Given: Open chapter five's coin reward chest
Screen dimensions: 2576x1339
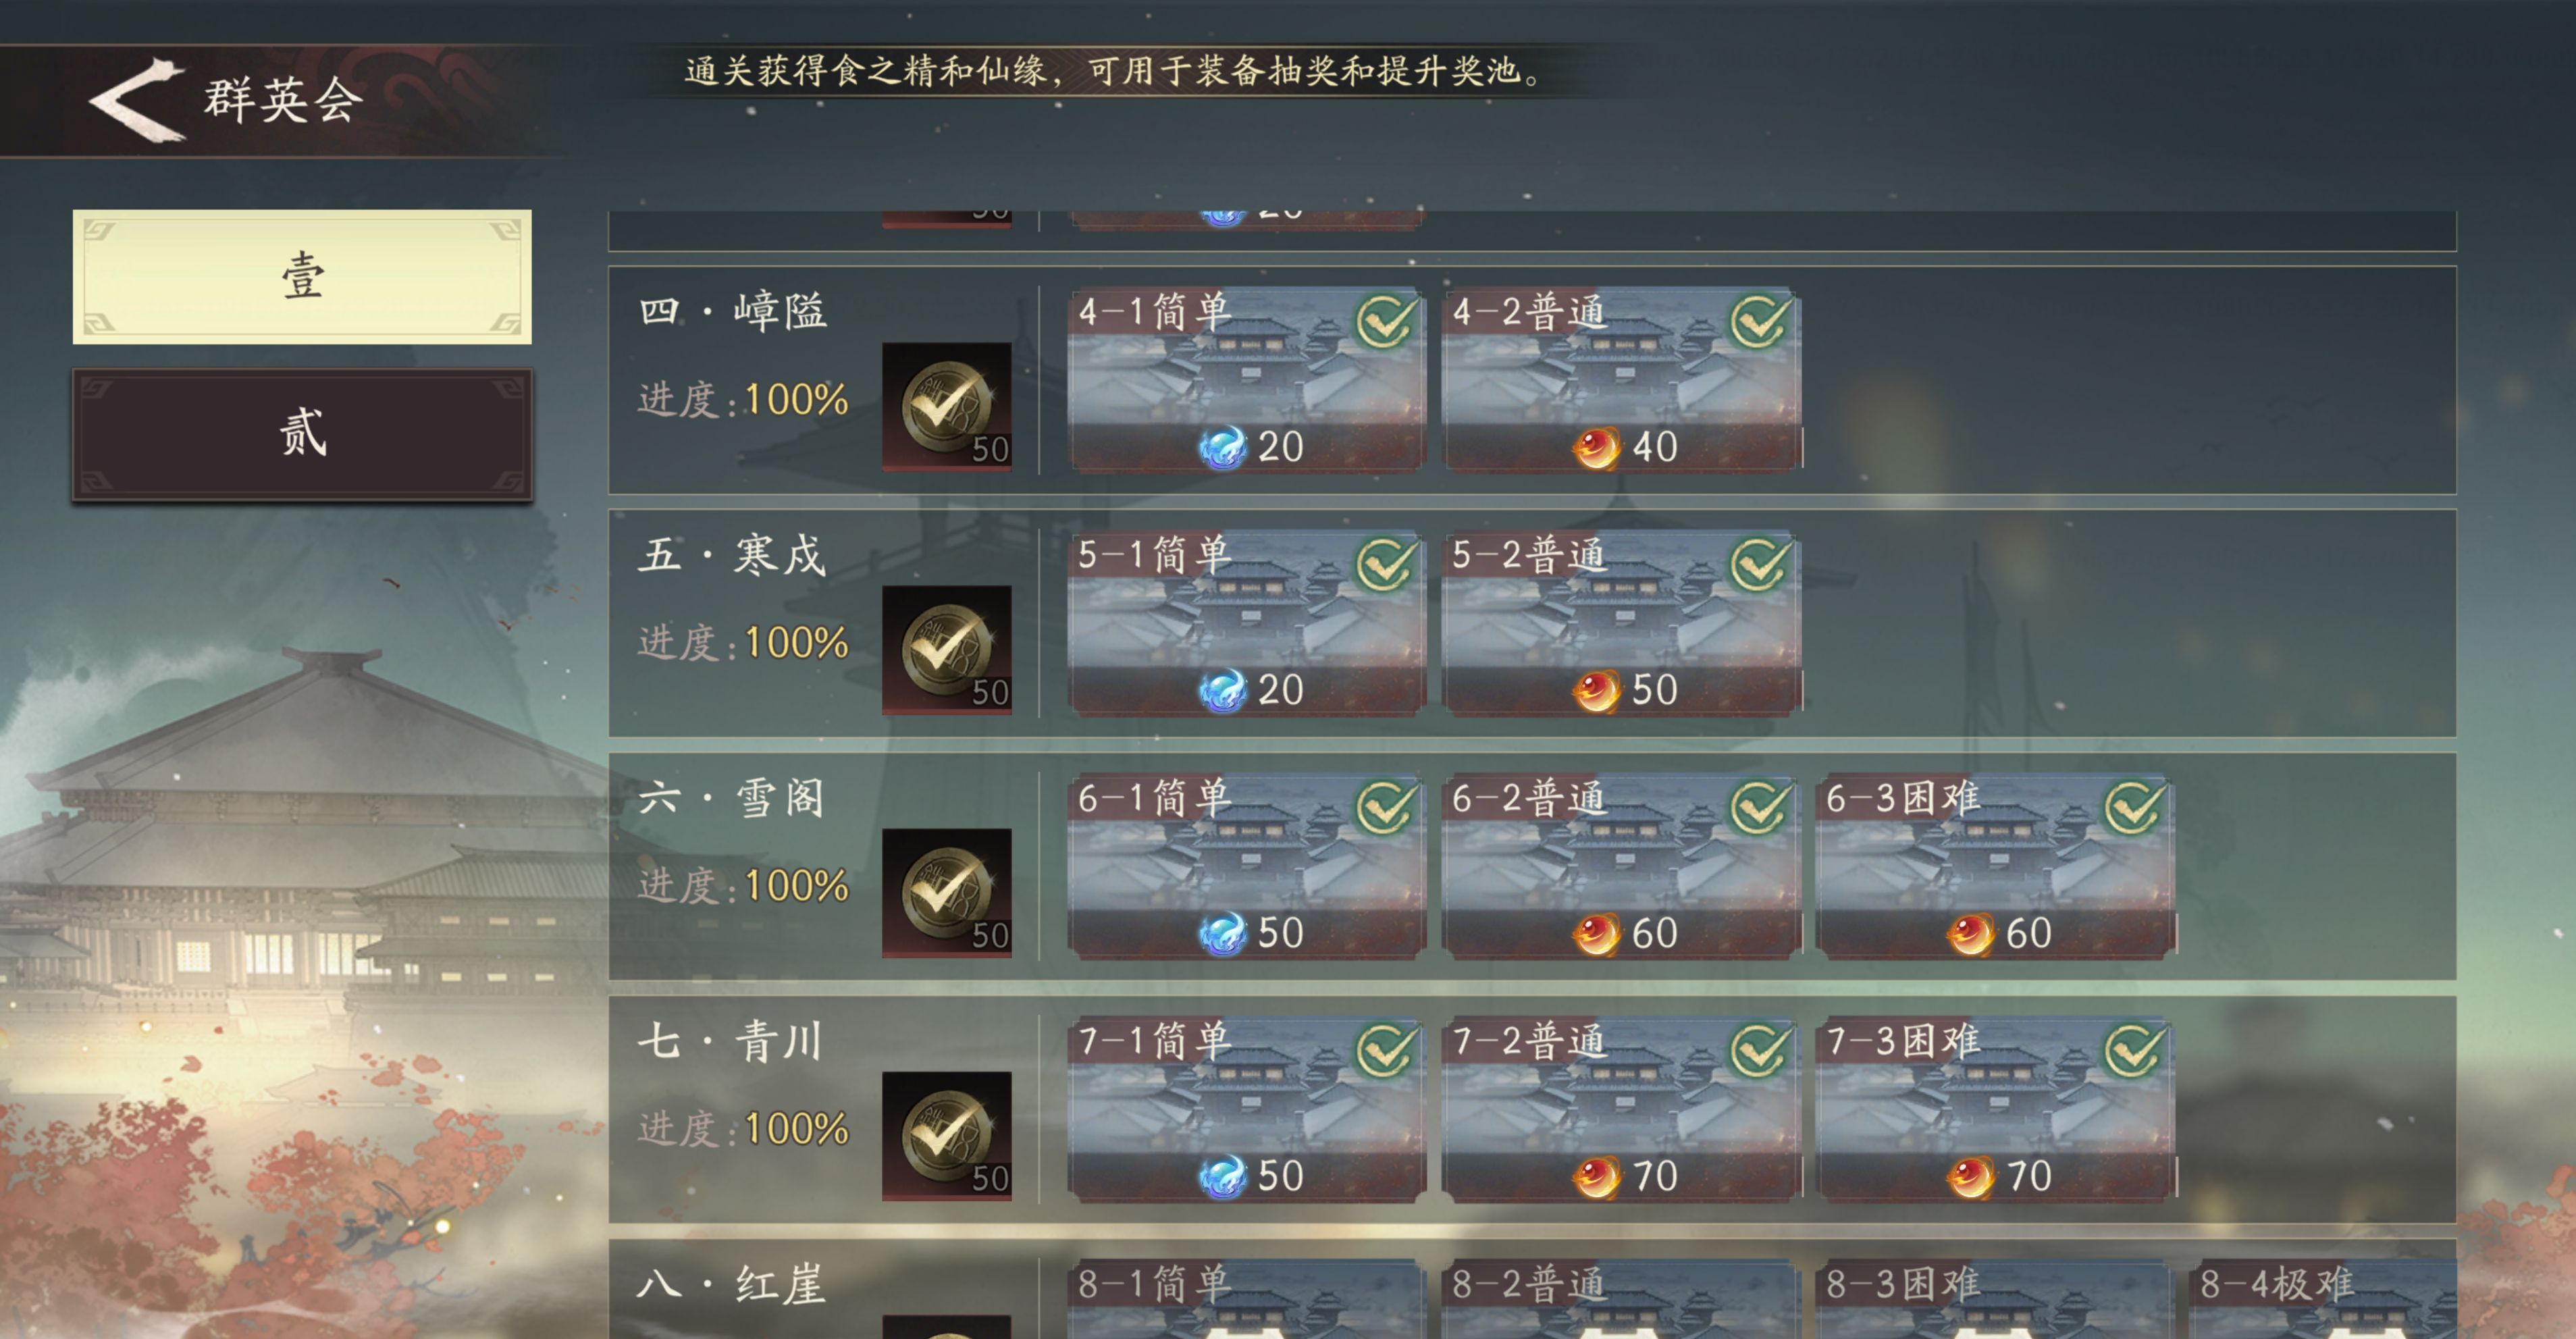Looking at the screenshot, I should point(946,649).
